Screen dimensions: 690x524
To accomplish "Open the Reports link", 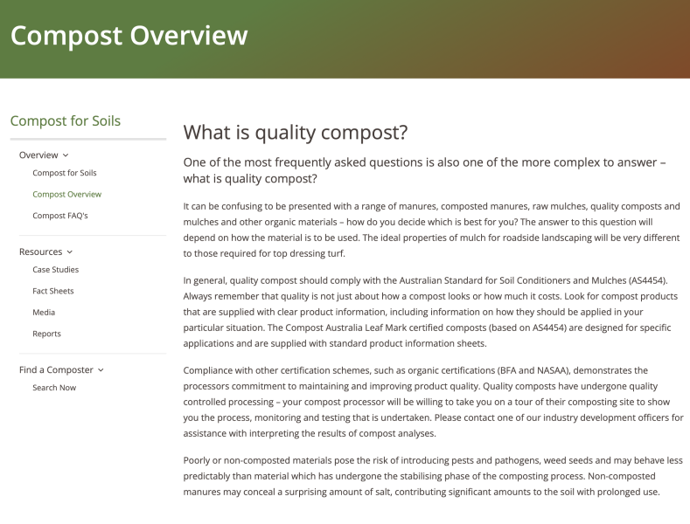I will (46, 334).
